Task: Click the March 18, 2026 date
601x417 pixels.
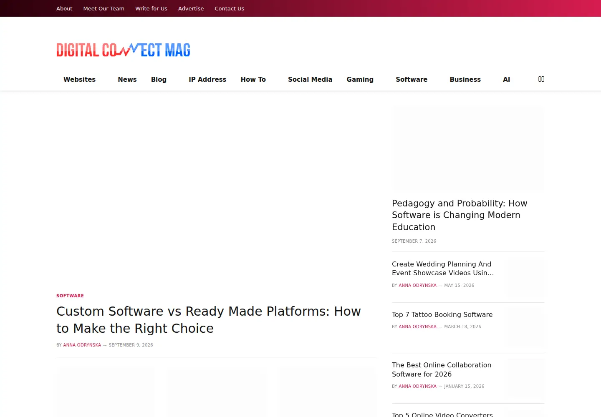Action: coord(462,327)
